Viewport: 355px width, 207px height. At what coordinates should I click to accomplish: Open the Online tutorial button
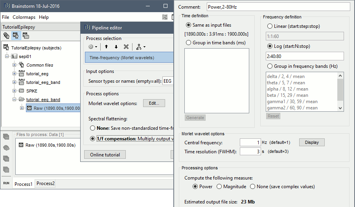click(105, 154)
